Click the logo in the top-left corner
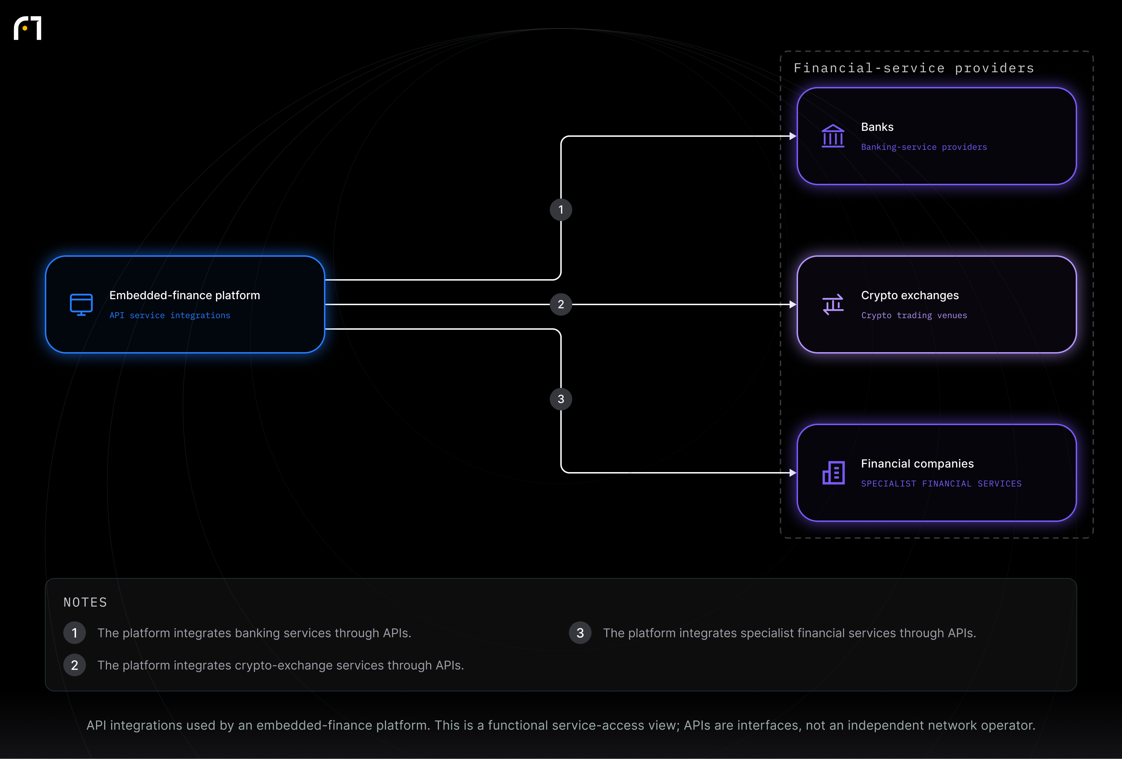Image resolution: width=1122 pixels, height=759 pixels. (x=27, y=28)
